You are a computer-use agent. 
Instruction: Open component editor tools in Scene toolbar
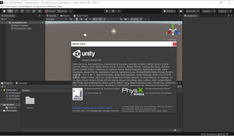(121, 19)
